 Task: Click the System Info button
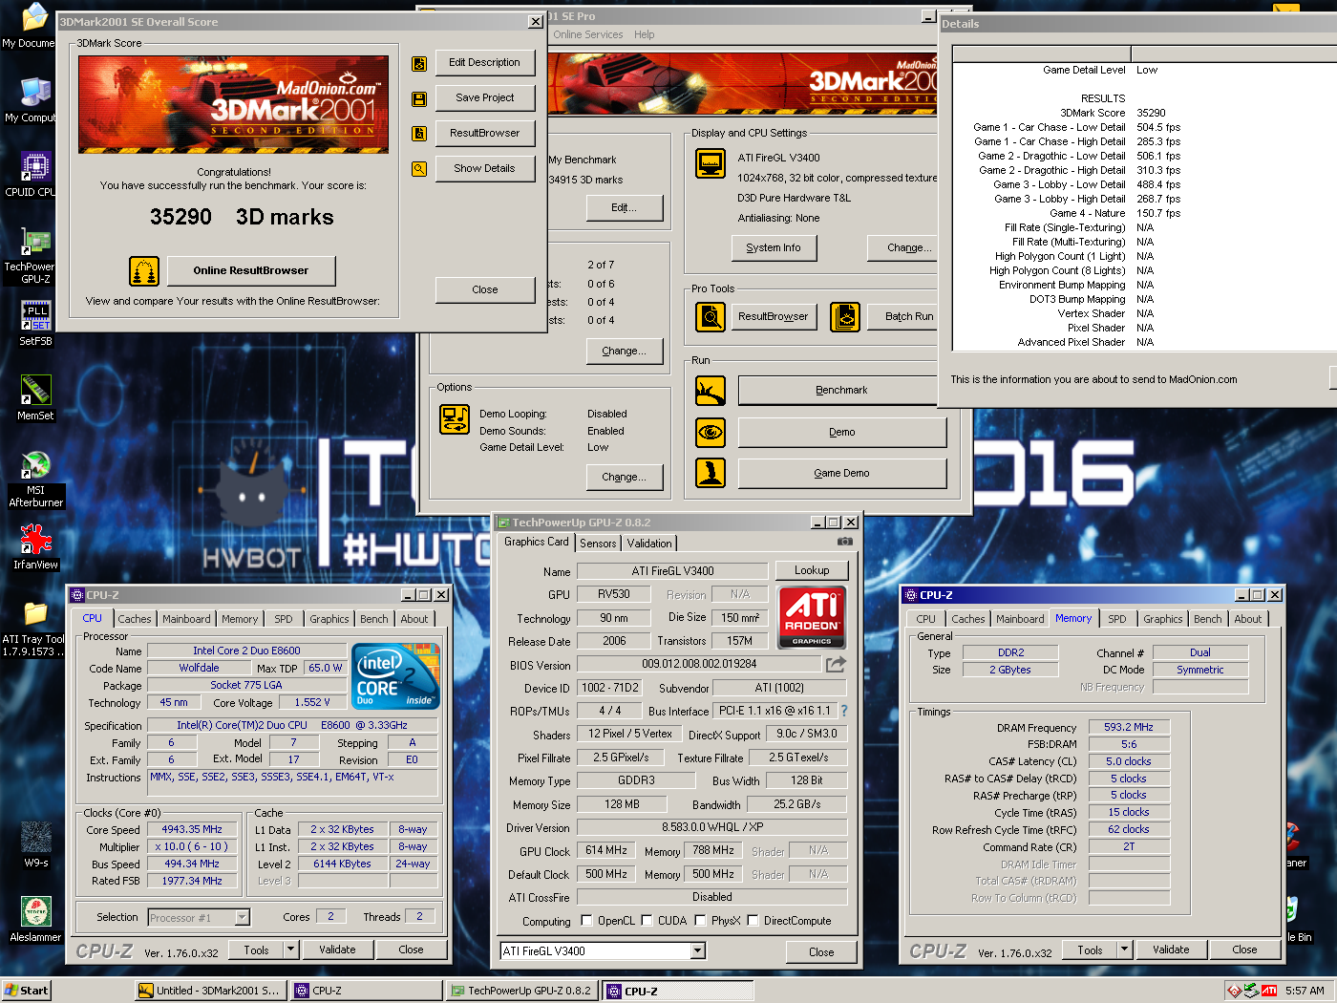coord(774,248)
